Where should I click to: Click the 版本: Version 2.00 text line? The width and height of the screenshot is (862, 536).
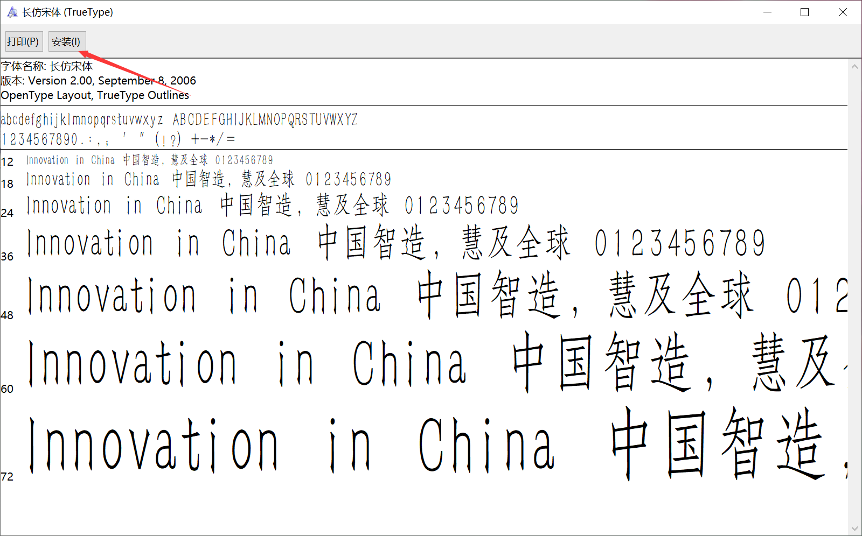(98, 81)
